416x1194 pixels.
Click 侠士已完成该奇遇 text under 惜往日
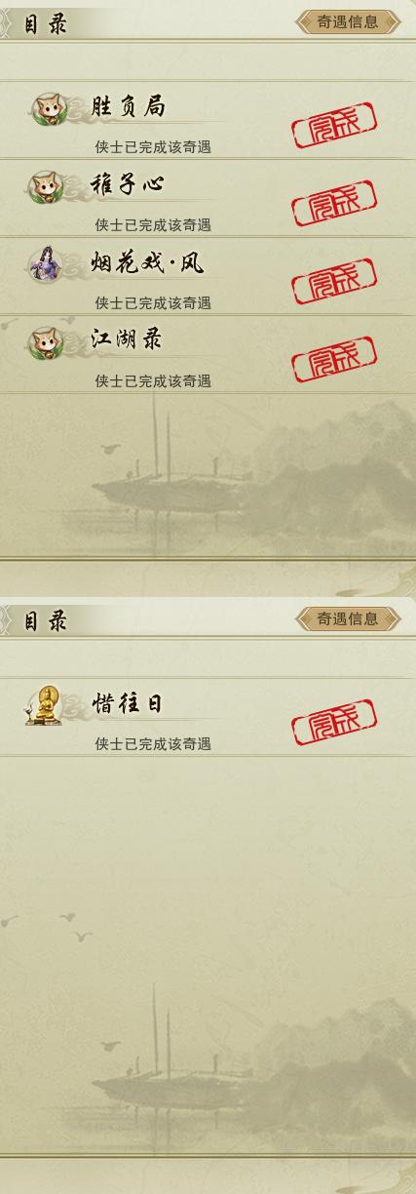[153, 744]
